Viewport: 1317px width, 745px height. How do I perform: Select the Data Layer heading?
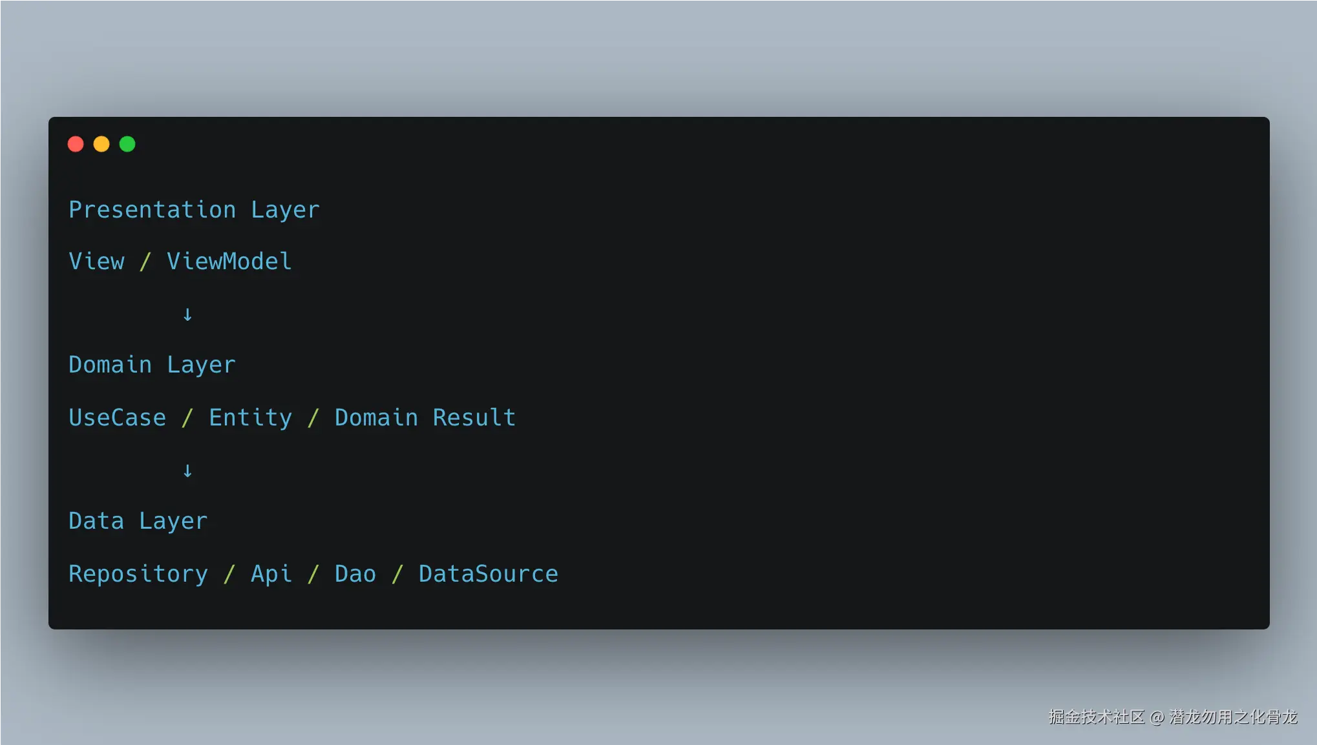(x=138, y=522)
